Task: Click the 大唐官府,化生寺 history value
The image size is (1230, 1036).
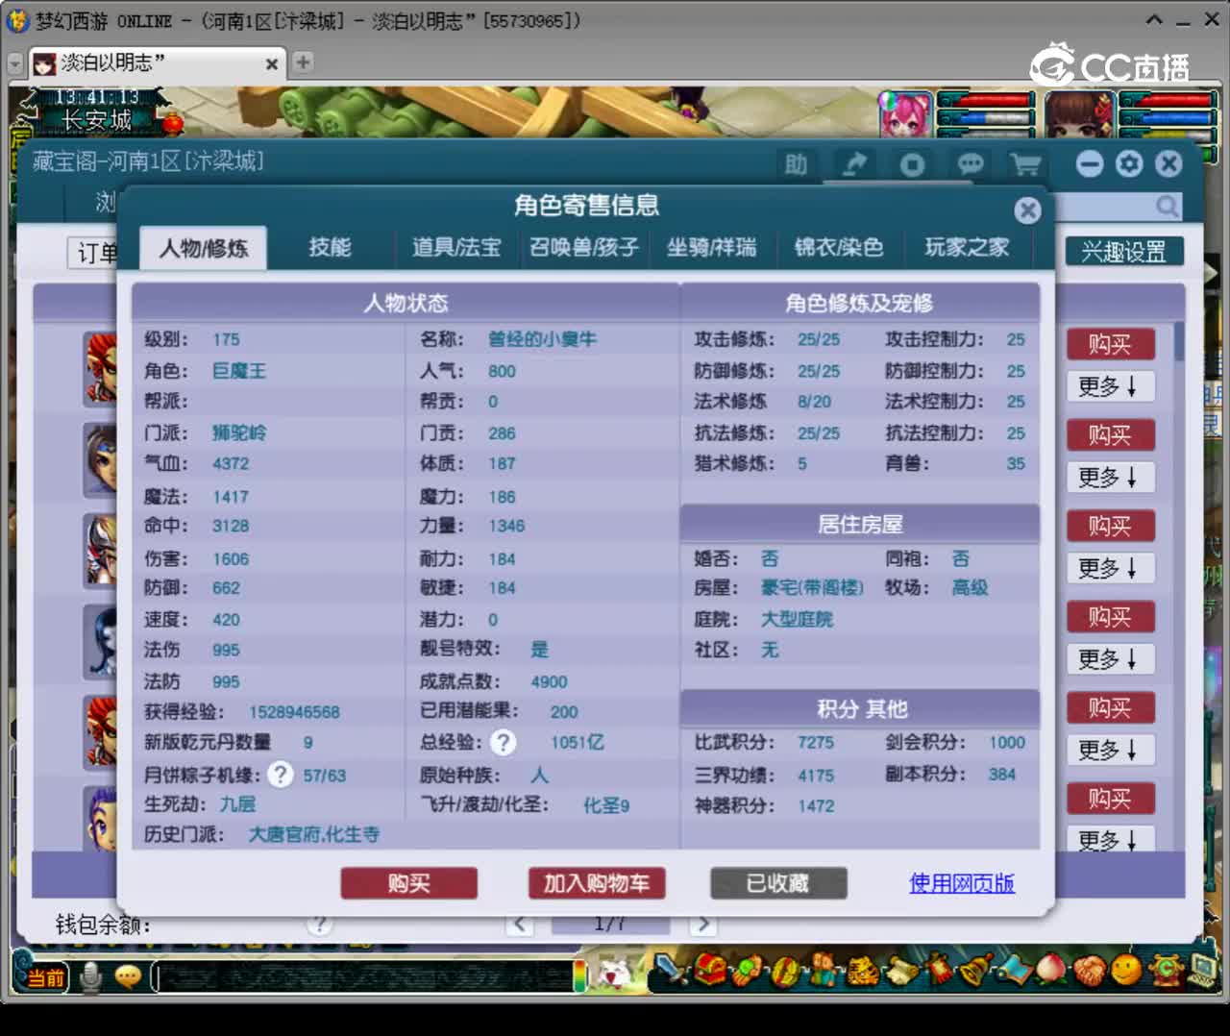Action: [313, 834]
